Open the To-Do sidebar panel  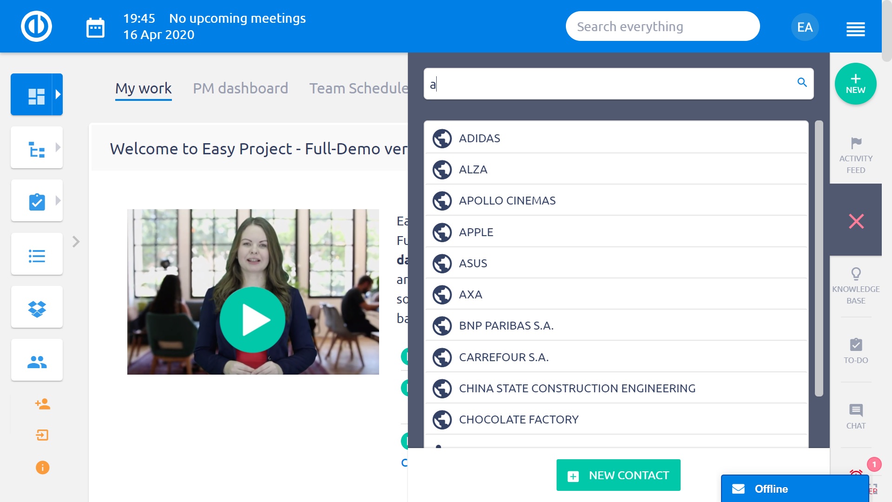tap(856, 351)
